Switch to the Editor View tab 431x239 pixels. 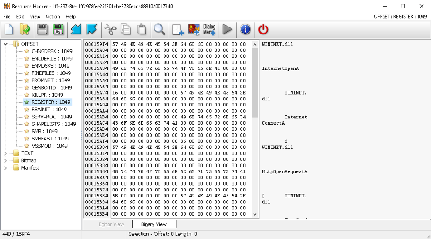(x=111, y=224)
